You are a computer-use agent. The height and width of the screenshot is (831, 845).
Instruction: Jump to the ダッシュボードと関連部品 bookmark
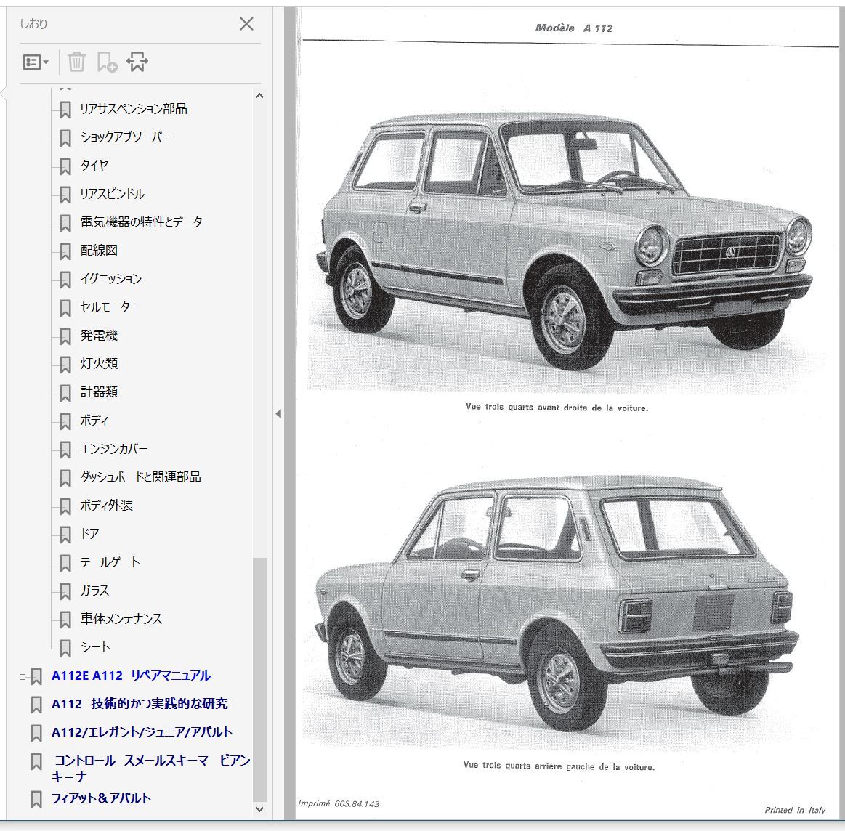[141, 477]
